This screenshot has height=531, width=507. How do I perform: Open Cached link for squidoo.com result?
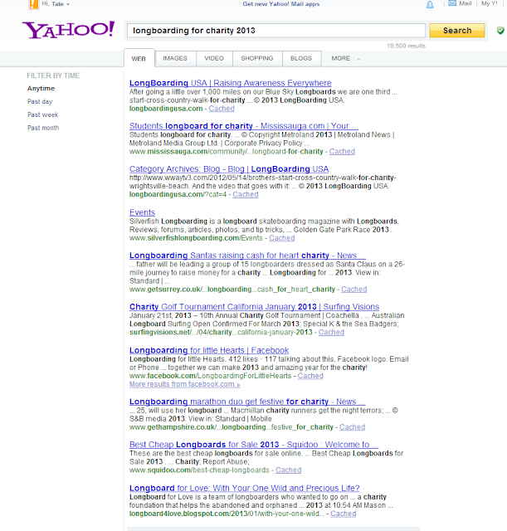pos(289,470)
